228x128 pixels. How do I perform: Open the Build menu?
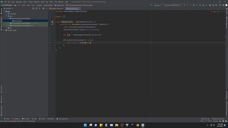click(43, 2)
